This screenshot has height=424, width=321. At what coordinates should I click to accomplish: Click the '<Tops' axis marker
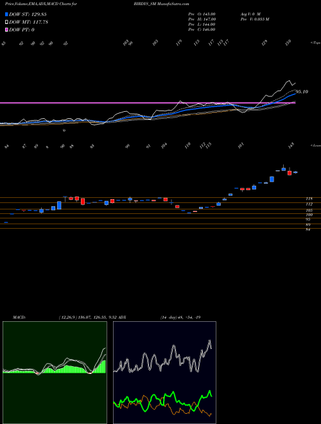click(316, 43)
